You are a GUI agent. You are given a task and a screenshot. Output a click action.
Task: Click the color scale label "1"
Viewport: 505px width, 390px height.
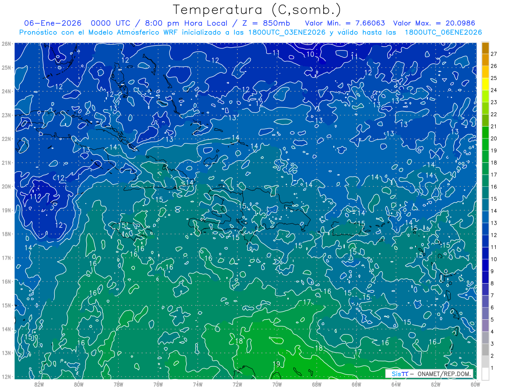492,368
